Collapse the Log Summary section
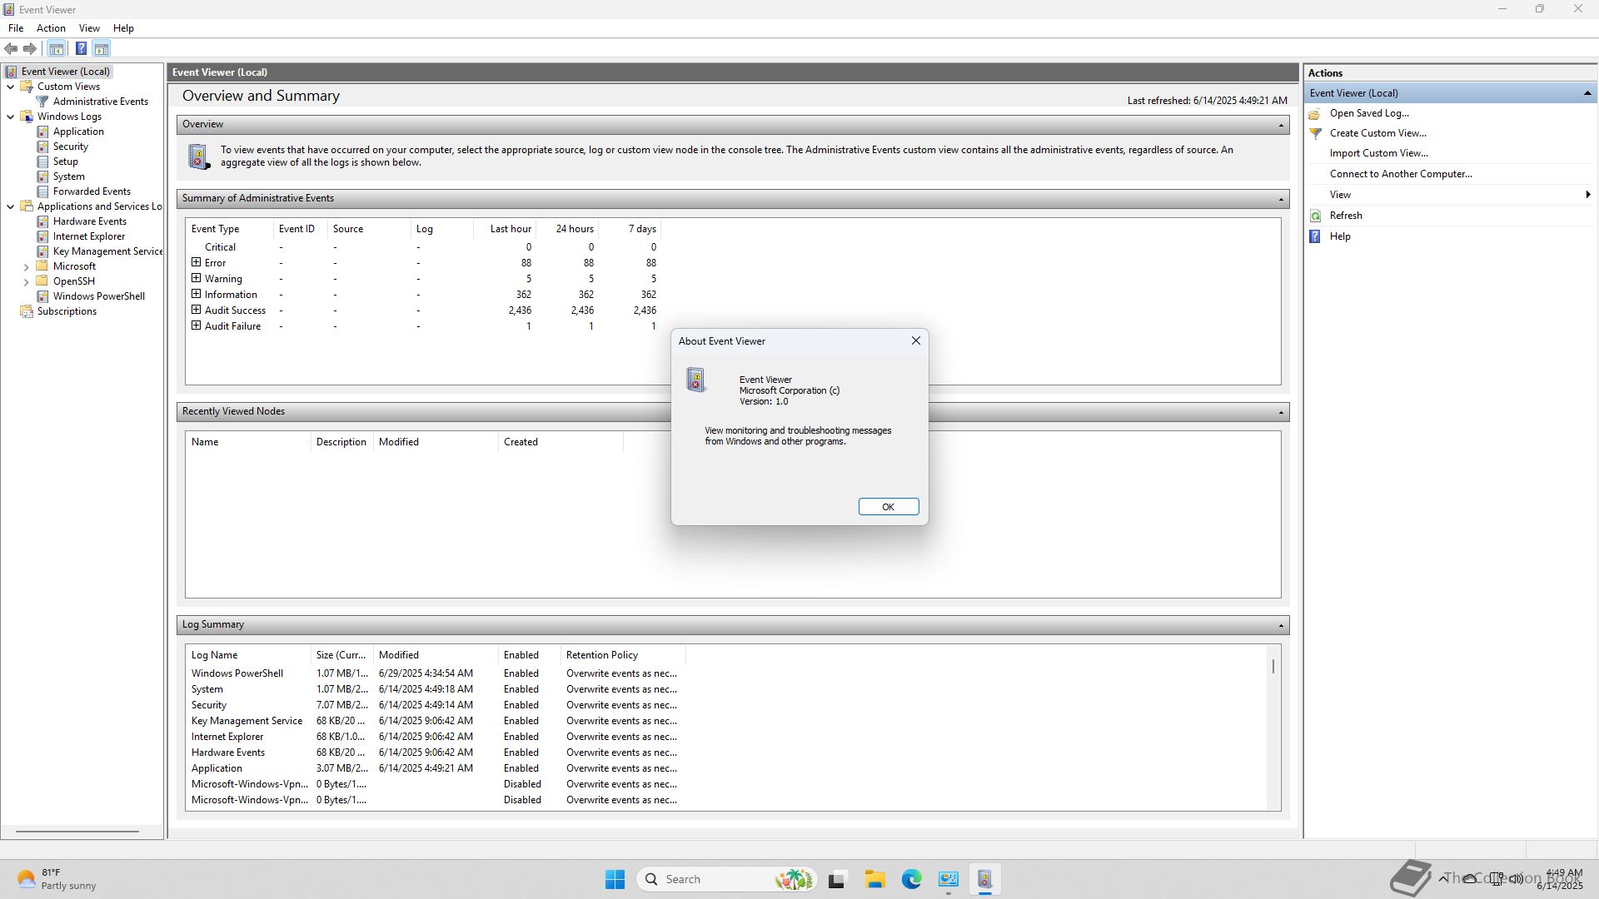This screenshot has width=1599, height=899. click(1281, 625)
